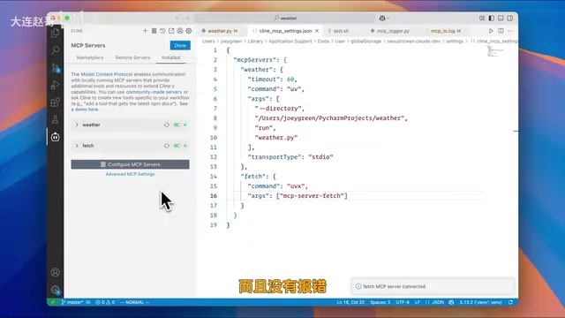Image resolution: width=565 pixels, height=318 pixels.
Task: Open the weather.py editor tab
Action: 222,31
